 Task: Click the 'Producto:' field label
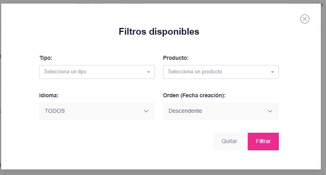click(x=176, y=58)
